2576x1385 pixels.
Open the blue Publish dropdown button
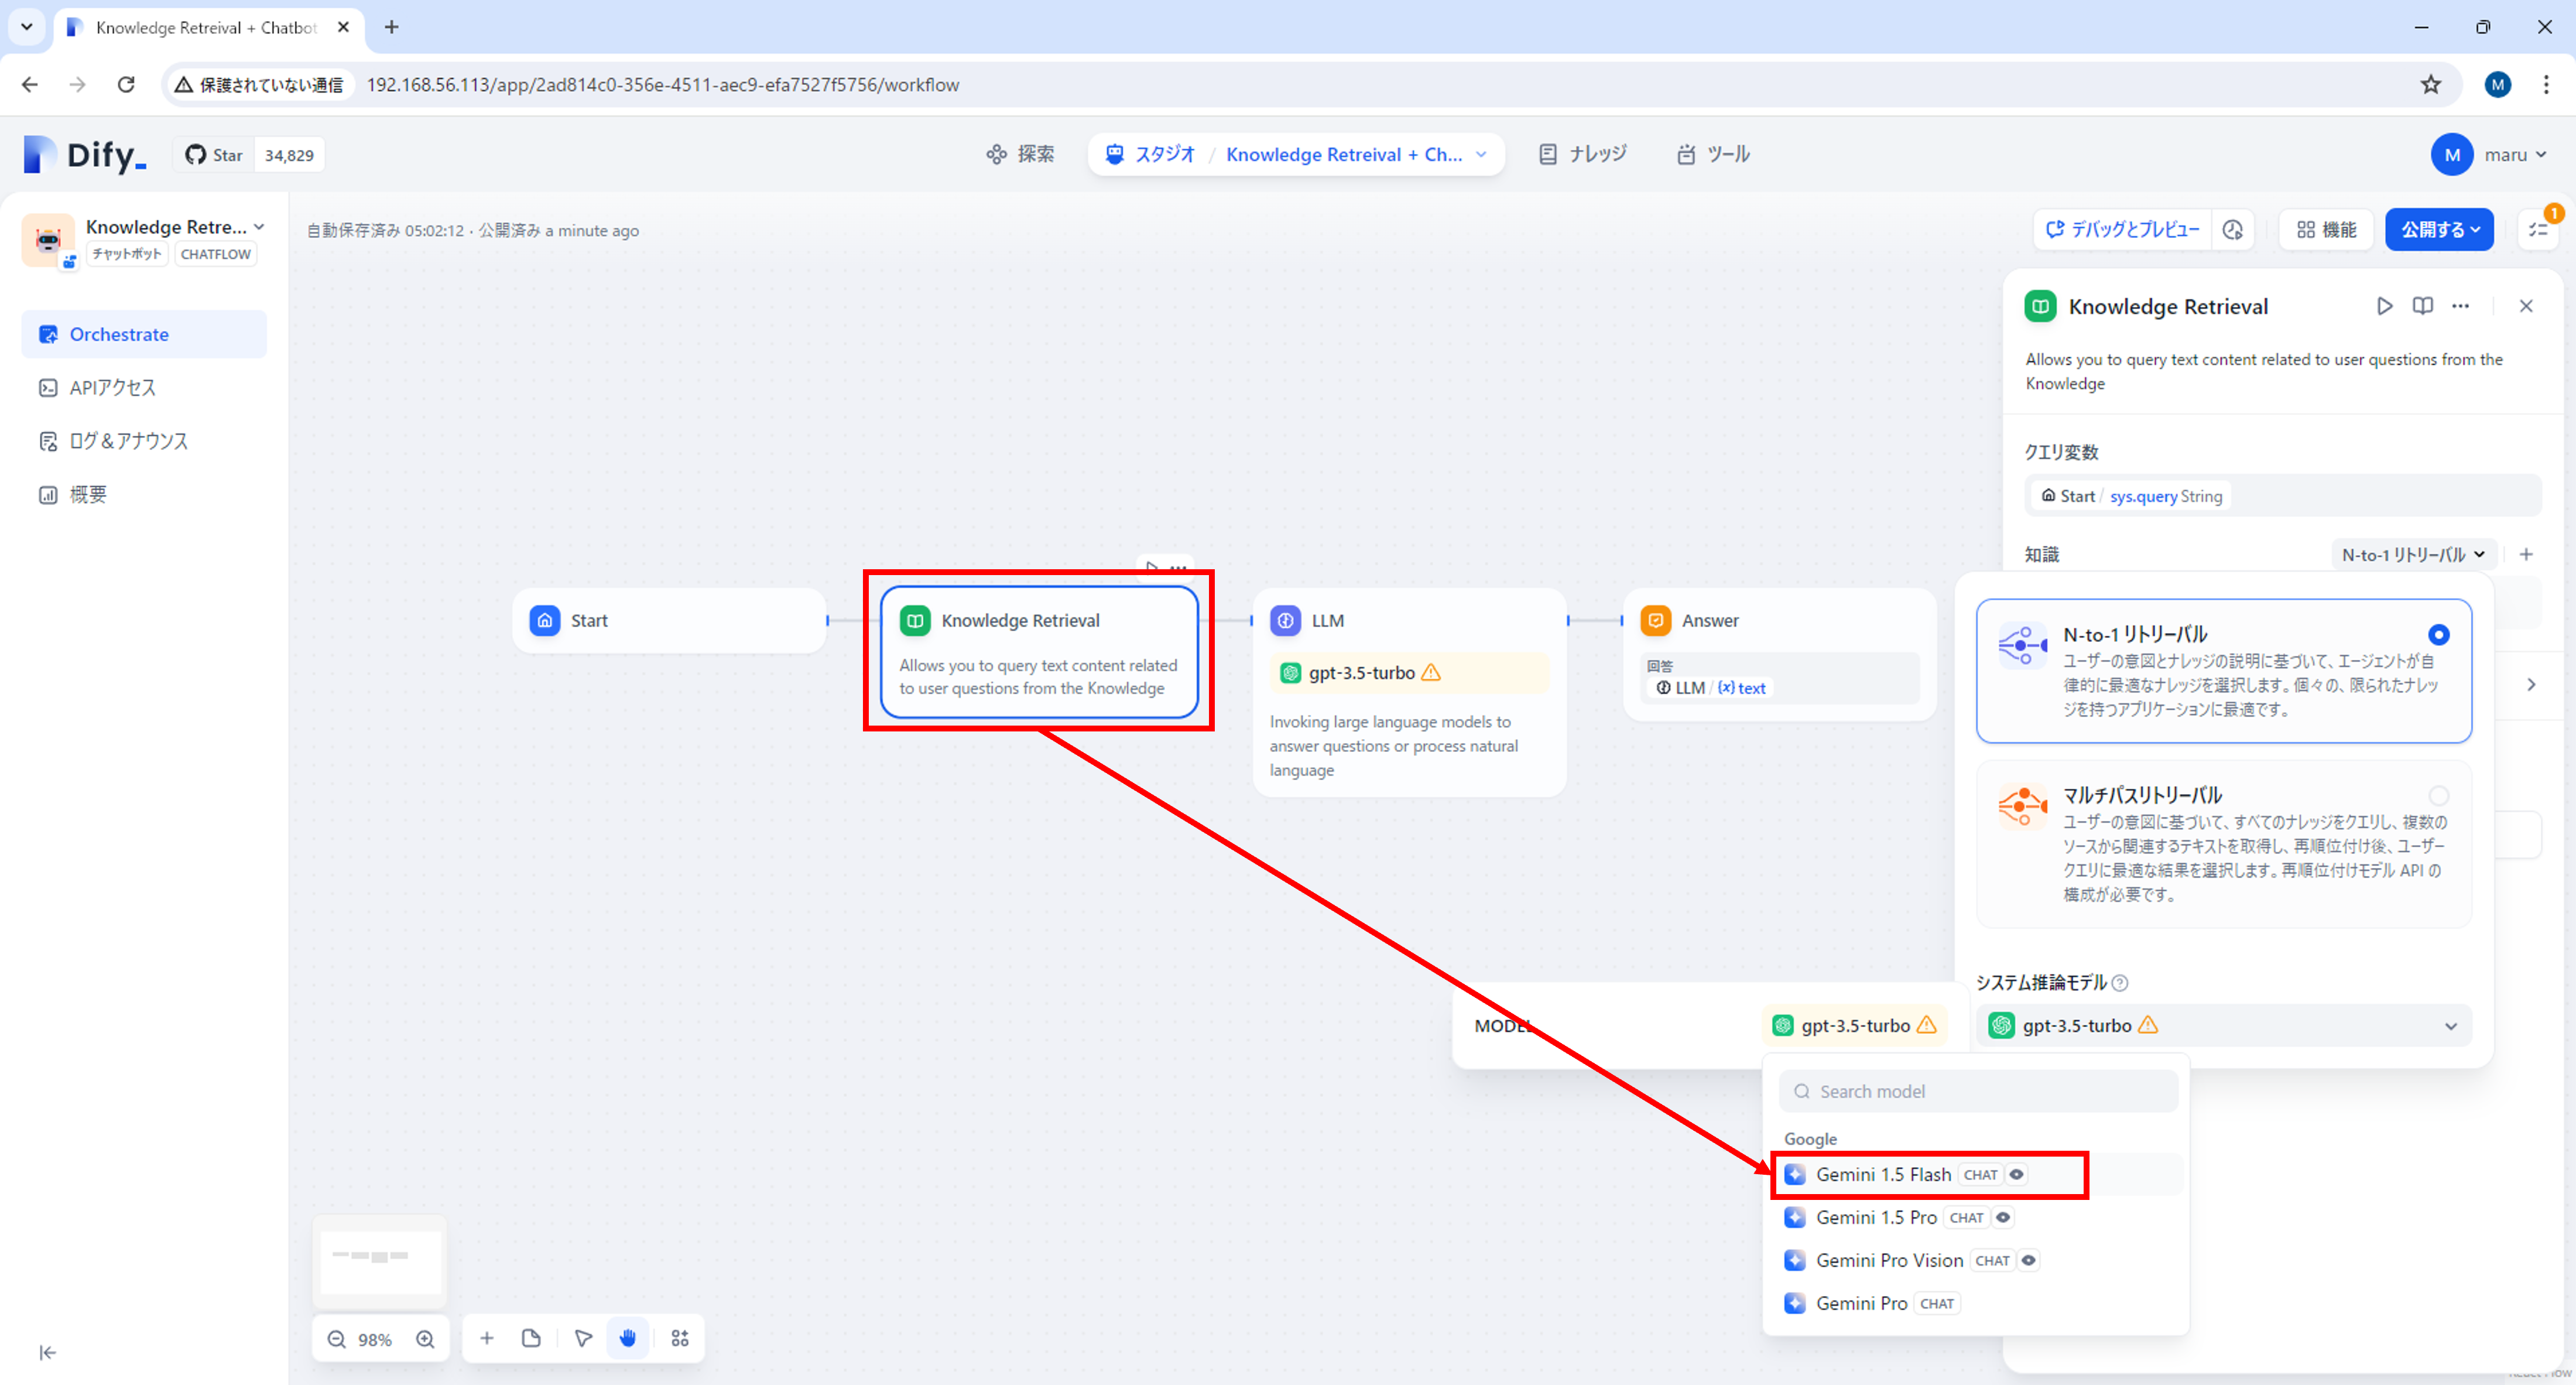(2439, 230)
